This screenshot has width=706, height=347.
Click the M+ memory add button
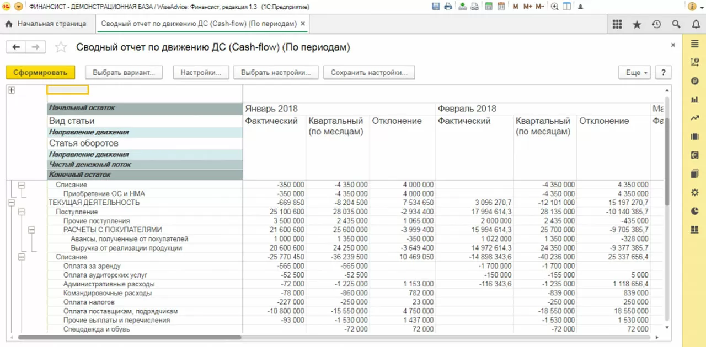[528, 7]
